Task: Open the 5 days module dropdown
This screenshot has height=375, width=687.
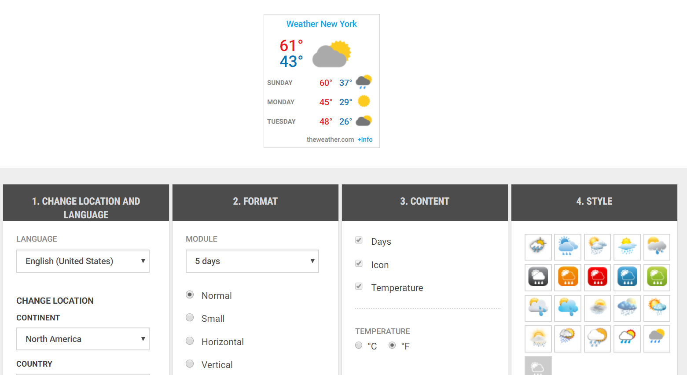Action: point(252,261)
